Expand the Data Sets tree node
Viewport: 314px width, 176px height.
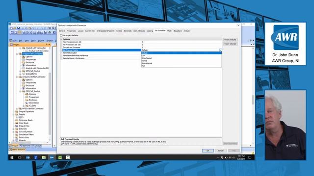point(14,129)
